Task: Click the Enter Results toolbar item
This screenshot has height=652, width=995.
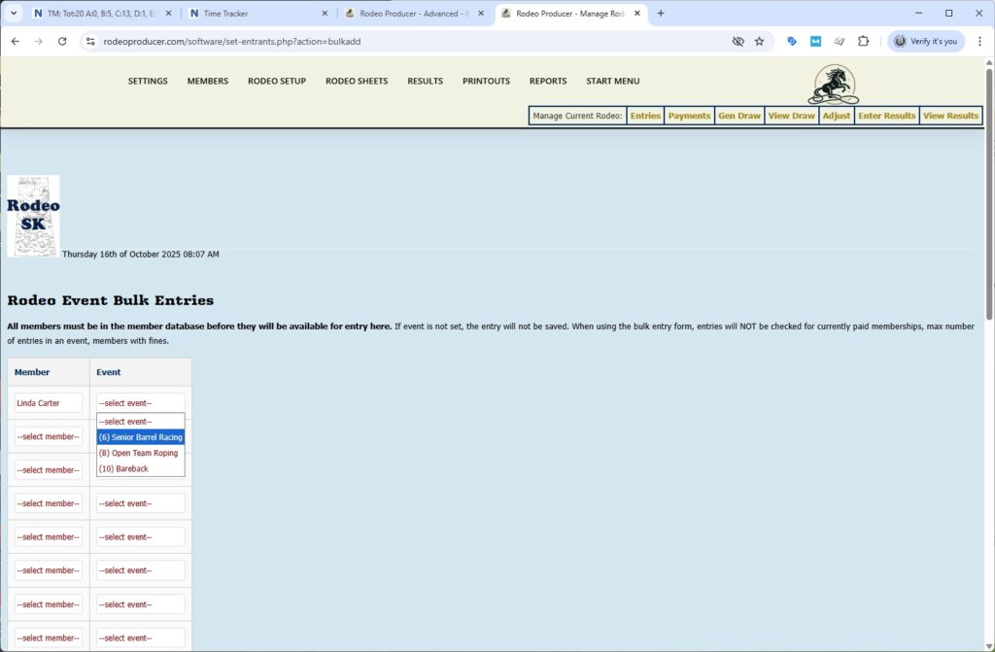Action: (885, 115)
